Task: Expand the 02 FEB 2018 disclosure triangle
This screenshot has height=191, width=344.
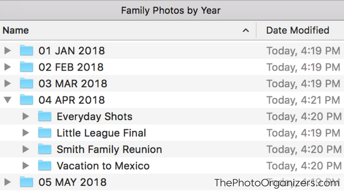Action: [x=8, y=67]
